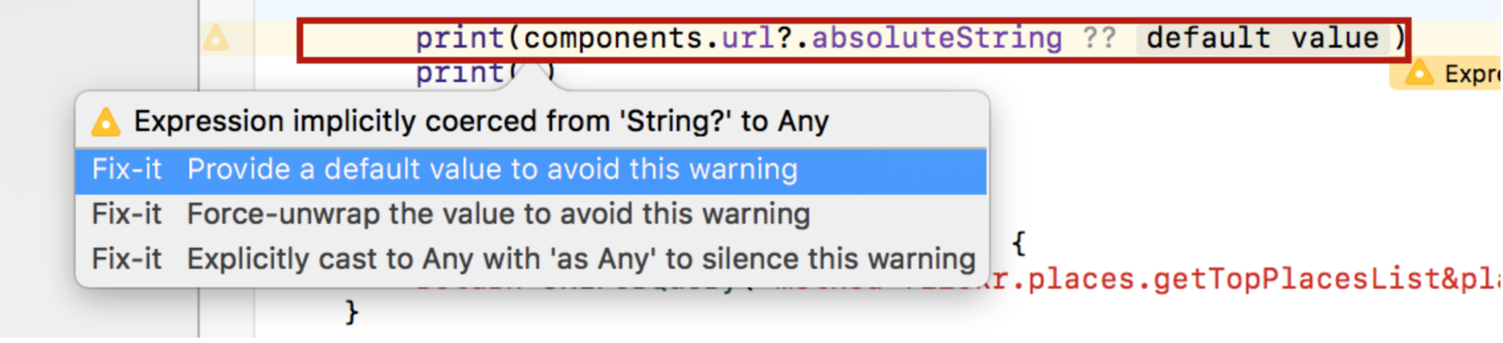
Task: Click the closing parenthesis after "default value"
Action: pyautogui.click(x=1400, y=38)
